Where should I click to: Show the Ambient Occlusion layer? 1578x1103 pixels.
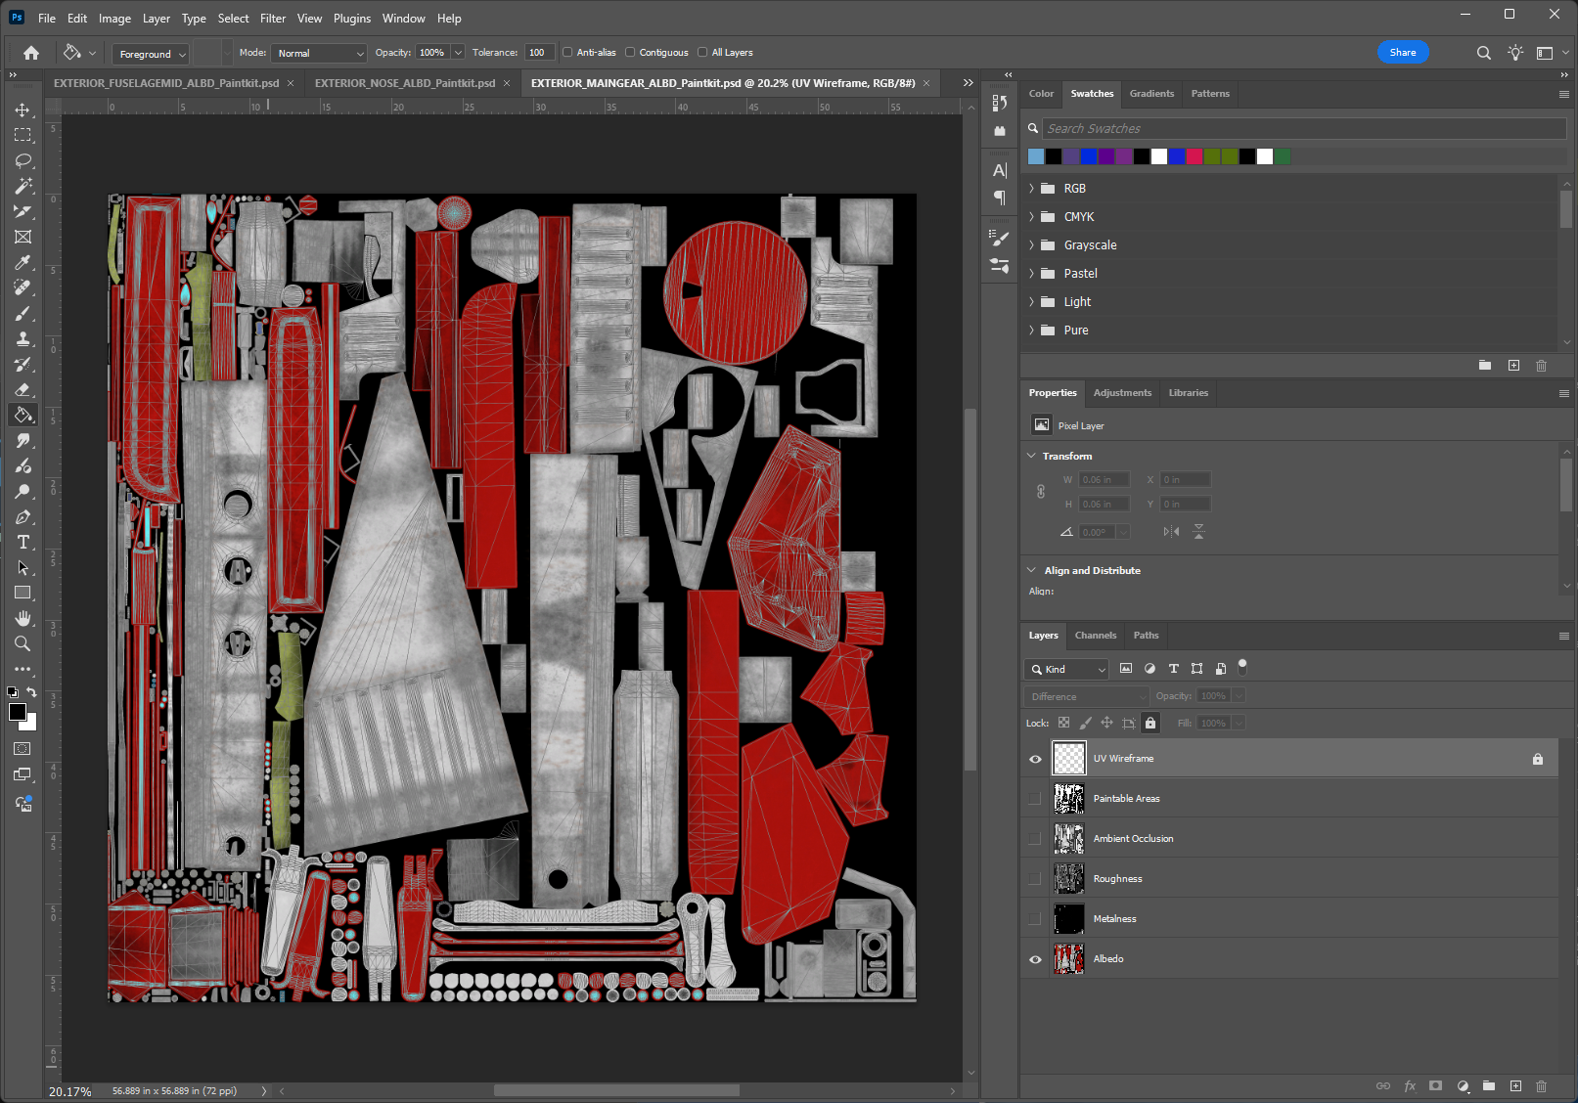pyautogui.click(x=1035, y=839)
